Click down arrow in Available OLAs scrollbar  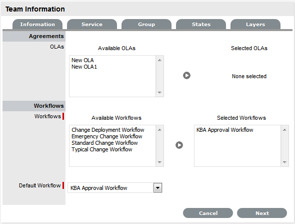pyautogui.click(x=159, y=93)
